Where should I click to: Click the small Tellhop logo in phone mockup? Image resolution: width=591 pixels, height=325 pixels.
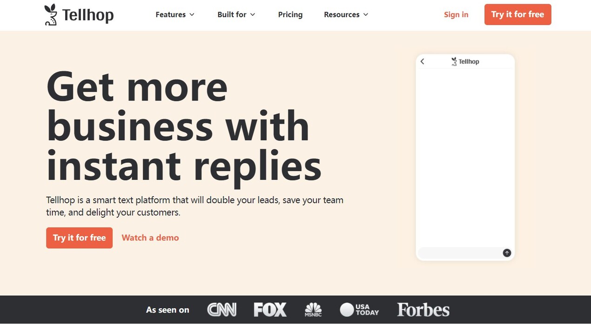point(465,61)
